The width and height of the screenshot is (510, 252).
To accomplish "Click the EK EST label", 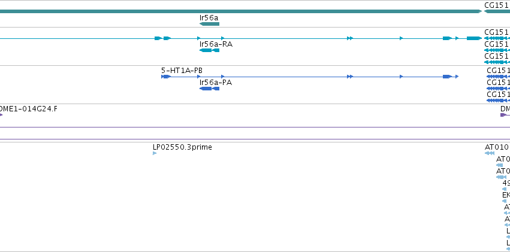I will click(506, 195).
